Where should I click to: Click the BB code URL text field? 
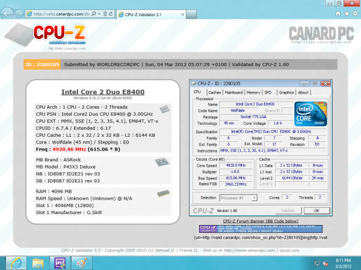click(x=261, y=238)
